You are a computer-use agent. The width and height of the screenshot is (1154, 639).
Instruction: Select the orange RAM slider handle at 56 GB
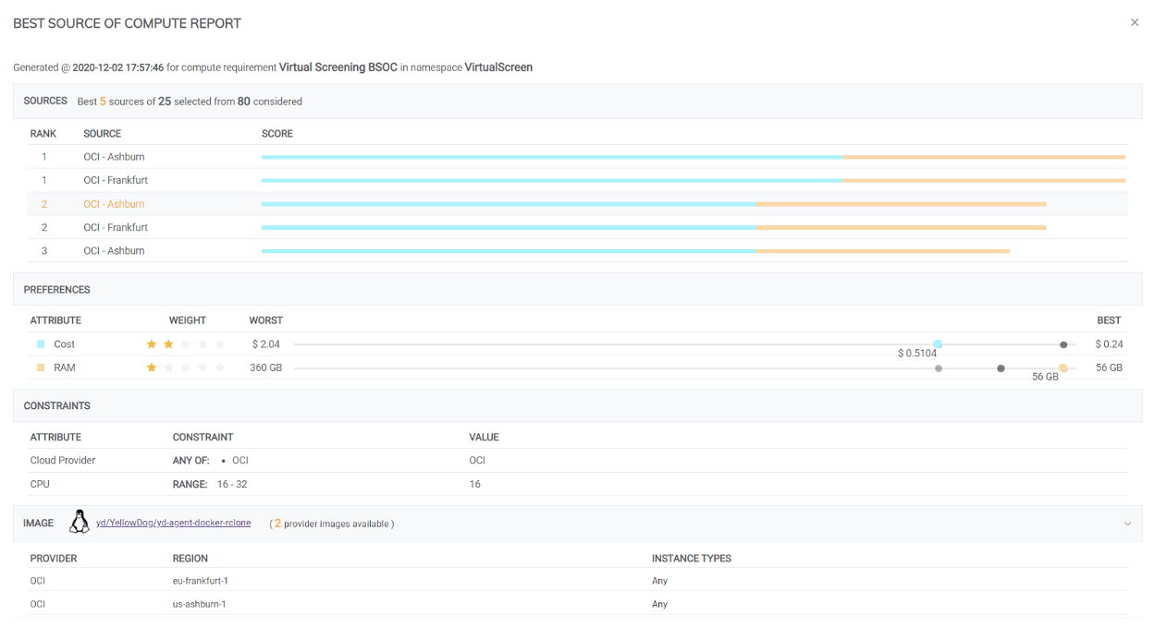(1063, 368)
